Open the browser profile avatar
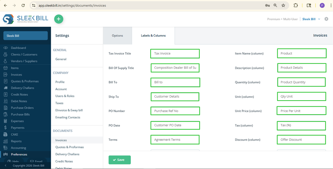Image resolution: width=333 pixels, height=169 pixels. [322, 5]
